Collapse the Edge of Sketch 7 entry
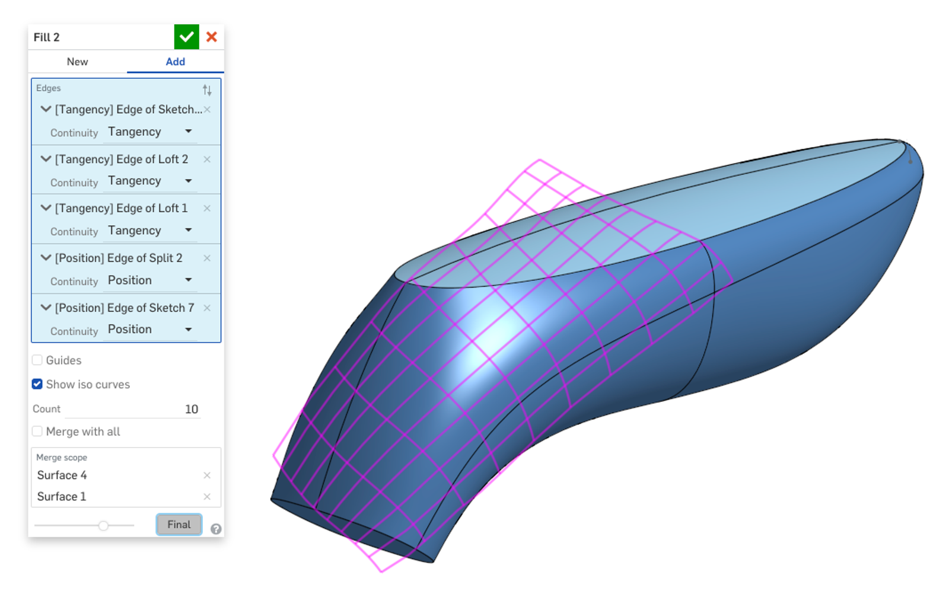The image size is (949, 591). [46, 308]
